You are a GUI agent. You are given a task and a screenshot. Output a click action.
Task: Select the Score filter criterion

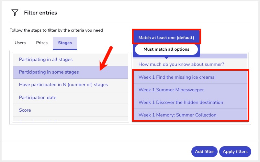pos(25,110)
